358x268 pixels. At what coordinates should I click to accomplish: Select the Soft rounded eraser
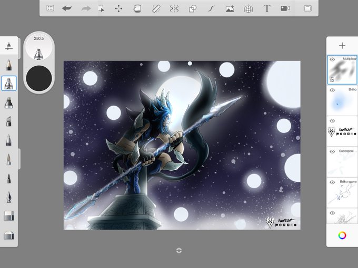point(8,235)
